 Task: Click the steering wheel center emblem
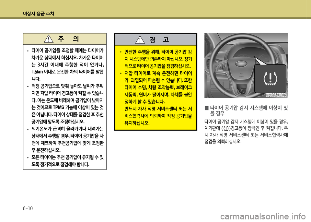(241, 64)
